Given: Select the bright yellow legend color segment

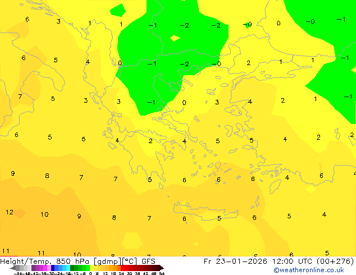Looking at the screenshot, I should click(92, 268).
